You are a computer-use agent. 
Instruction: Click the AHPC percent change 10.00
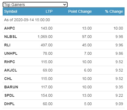pos(118,28)
